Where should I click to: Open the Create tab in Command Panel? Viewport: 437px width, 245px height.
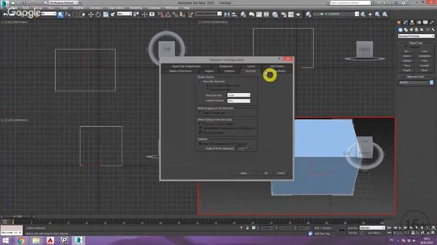tap(399, 22)
